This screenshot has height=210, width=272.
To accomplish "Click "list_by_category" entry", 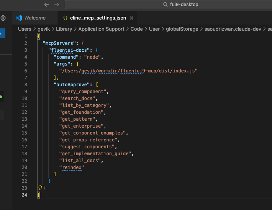I will [x=84, y=105].
